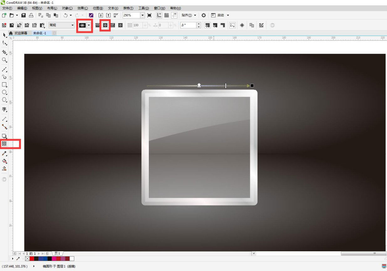Viewport: 387px width, 271px height.
Task: Choose the Ellipse tool
Action: click(x=4, y=92)
